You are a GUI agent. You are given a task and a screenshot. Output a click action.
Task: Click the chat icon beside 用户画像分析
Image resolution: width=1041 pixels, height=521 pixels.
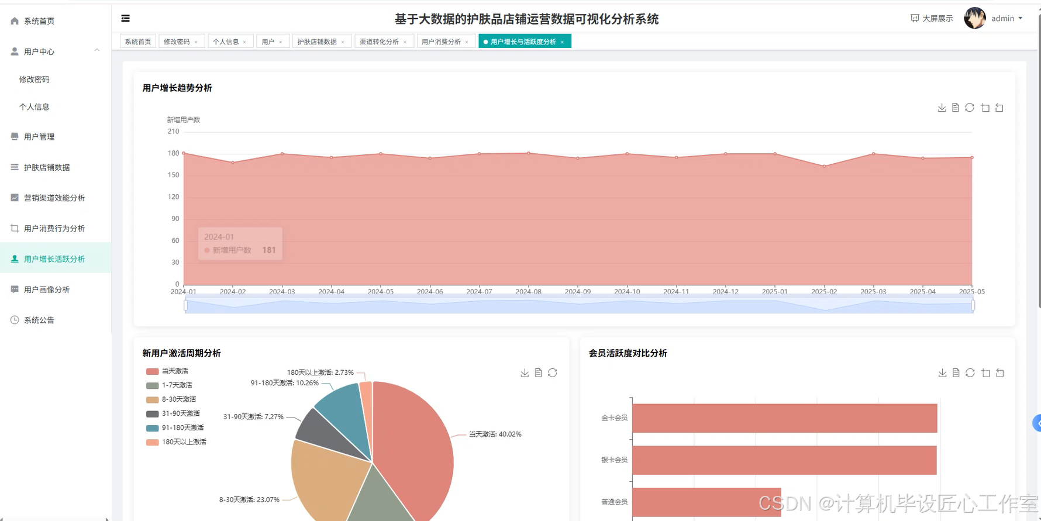click(15, 289)
